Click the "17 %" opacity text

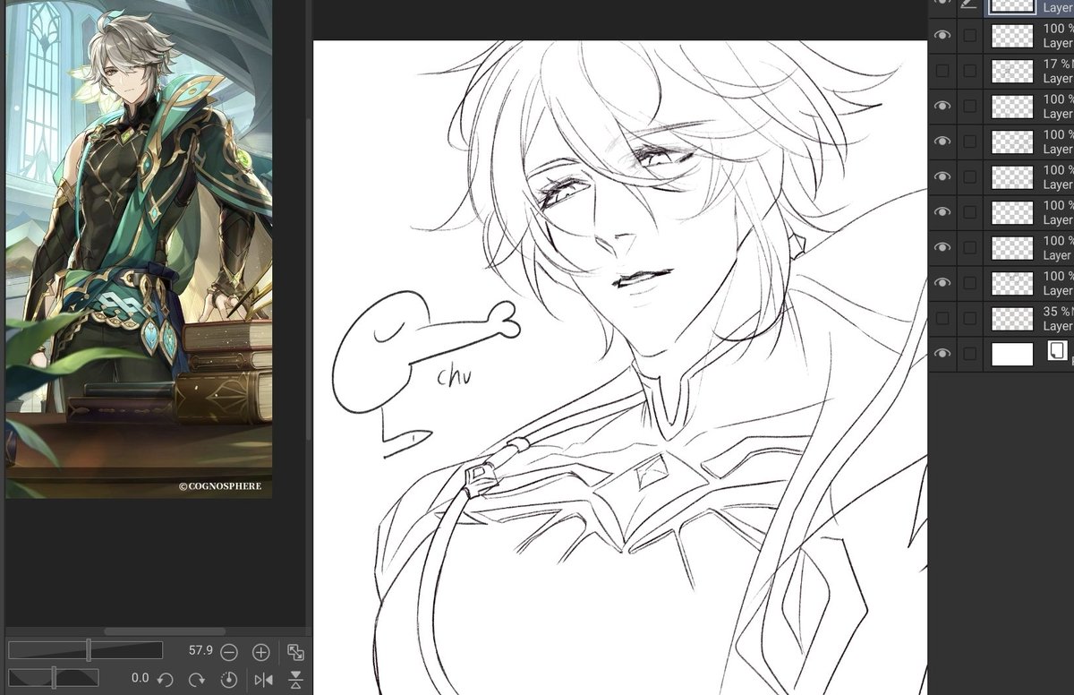click(x=1057, y=64)
